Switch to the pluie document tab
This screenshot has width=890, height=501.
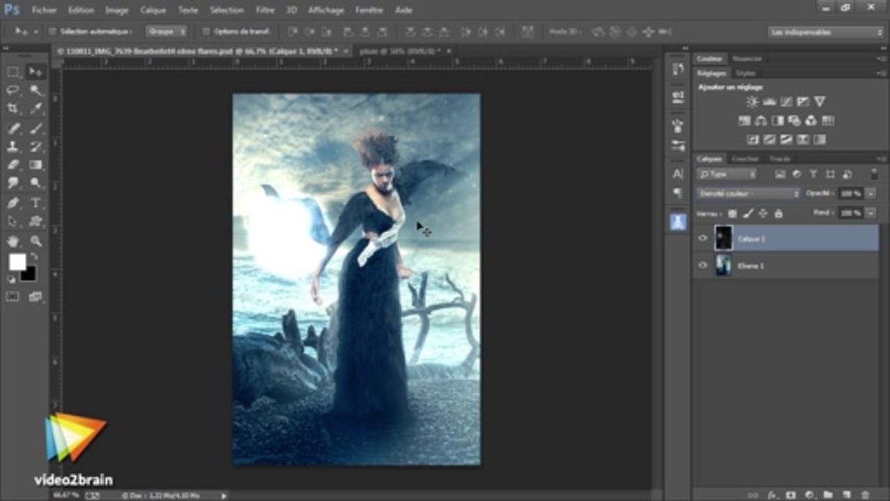point(401,51)
